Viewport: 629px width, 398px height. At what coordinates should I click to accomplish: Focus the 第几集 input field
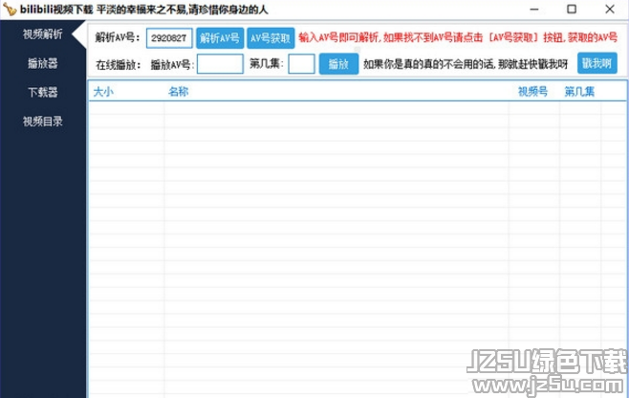[302, 64]
